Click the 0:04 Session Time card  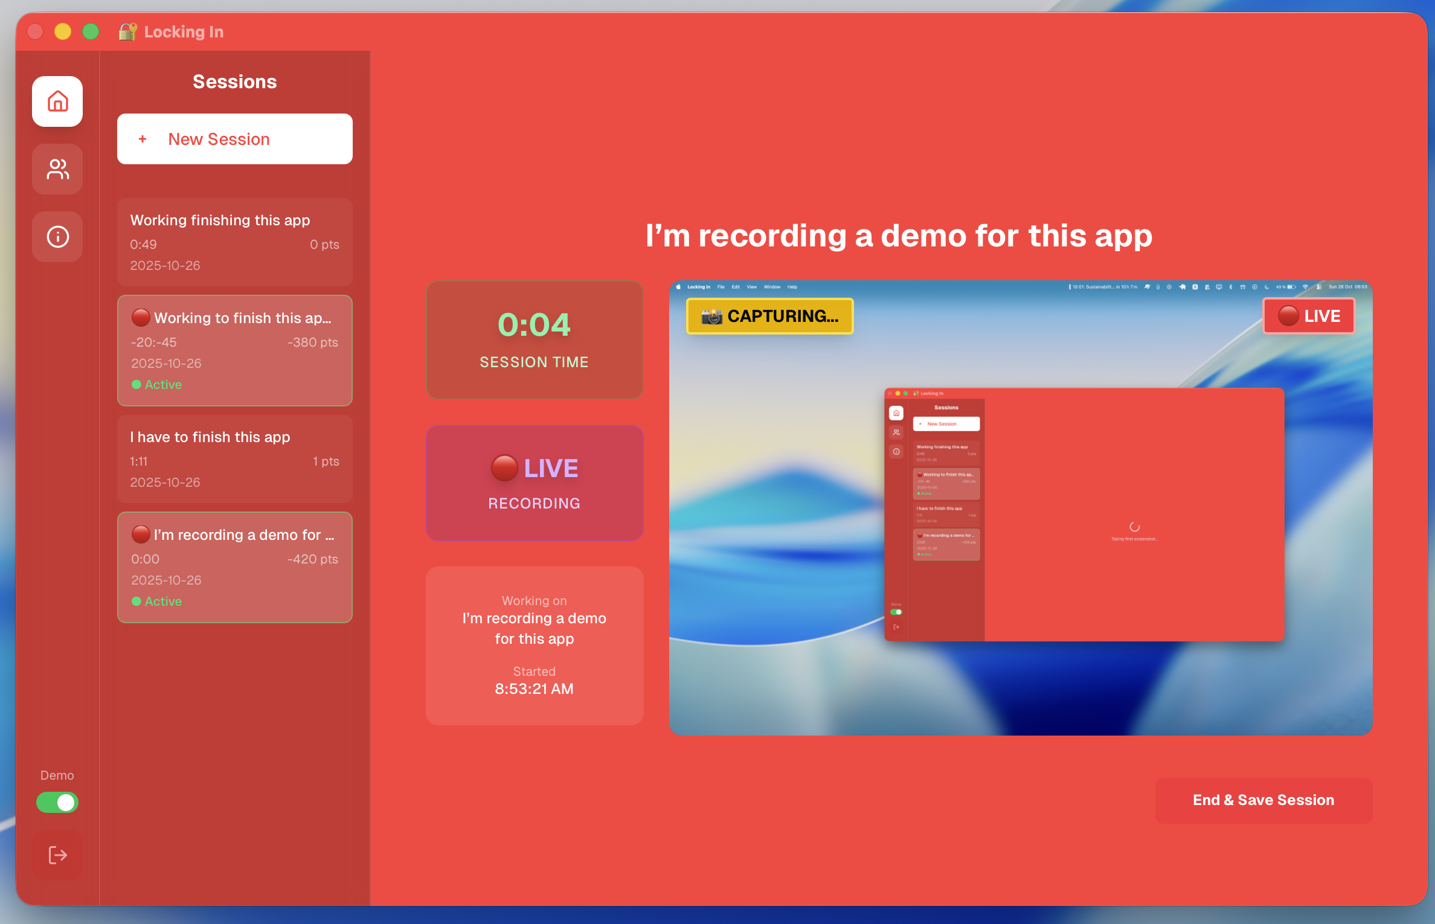tap(534, 339)
